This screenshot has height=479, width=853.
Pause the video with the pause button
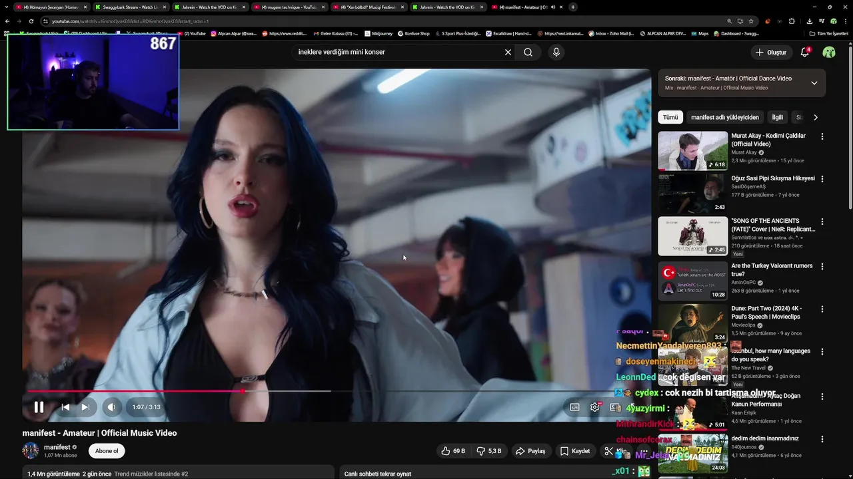tap(39, 407)
